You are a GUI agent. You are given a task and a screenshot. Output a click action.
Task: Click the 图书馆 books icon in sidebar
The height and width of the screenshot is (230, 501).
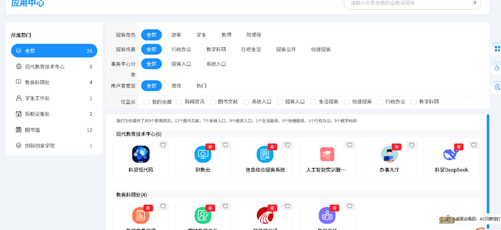click(x=19, y=130)
